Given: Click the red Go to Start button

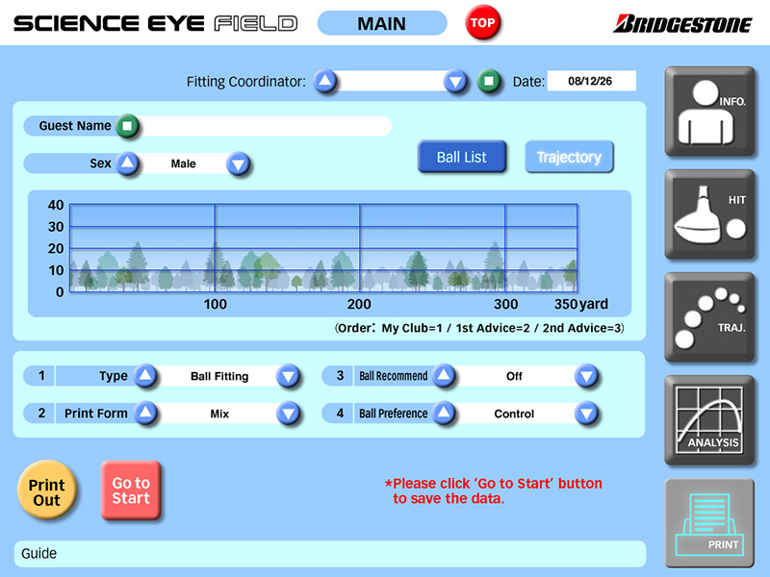Looking at the screenshot, I should click(131, 490).
